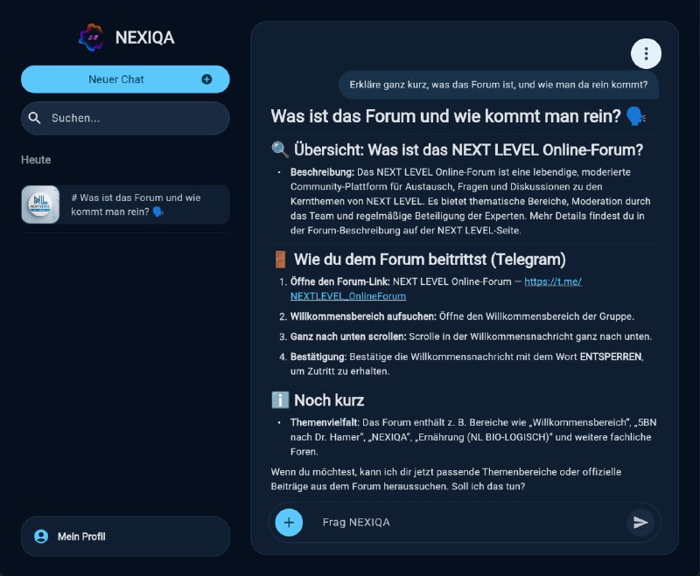Click the magnifier emoji beside Übersicht
The image size is (700, 576).
point(280,149)
